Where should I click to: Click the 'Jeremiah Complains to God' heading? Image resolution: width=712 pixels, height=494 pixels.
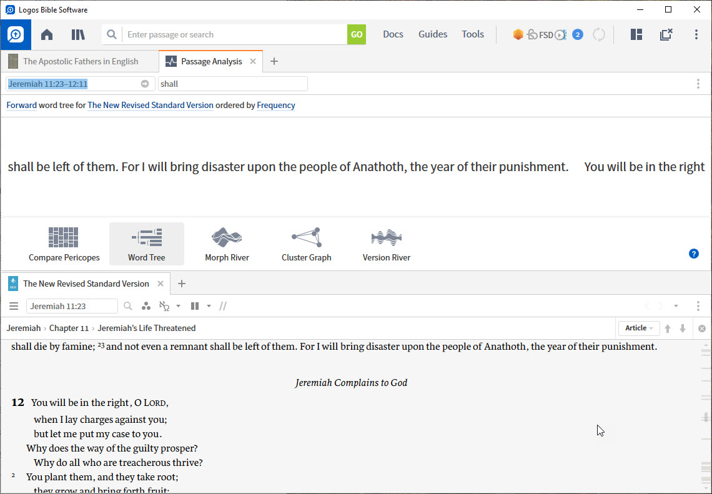(x=351, y=383)
